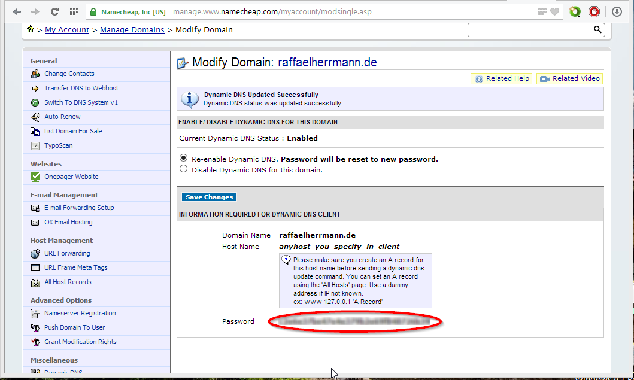This screenshot has height=380, width=634.
Task: Open the Related Help link
Action: click(x=502, y=78)
